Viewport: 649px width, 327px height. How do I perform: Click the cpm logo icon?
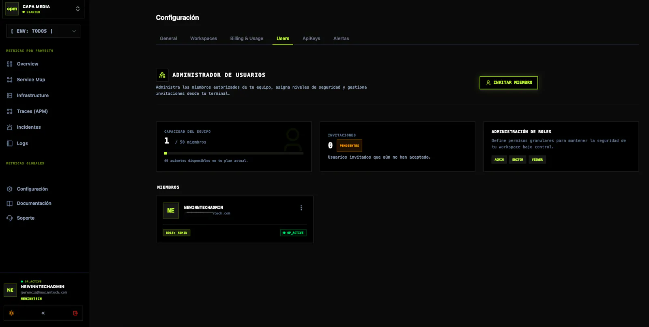click(x=12, y=9)
